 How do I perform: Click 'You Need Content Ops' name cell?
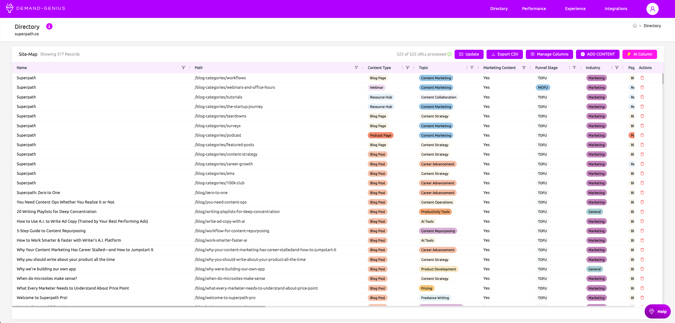(65, 202)
